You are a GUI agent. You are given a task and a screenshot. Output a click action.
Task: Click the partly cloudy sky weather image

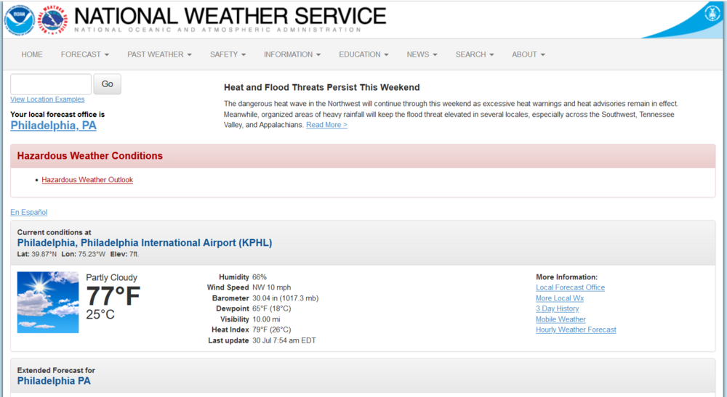tap(48, 302)
